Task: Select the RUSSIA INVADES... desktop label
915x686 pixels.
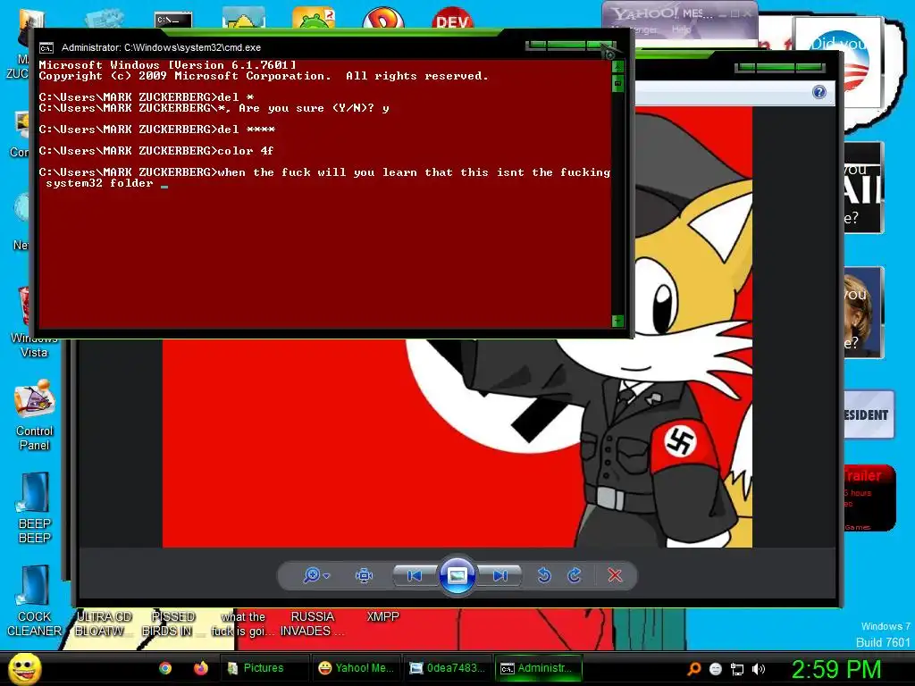Action: (x=312, y=623)
